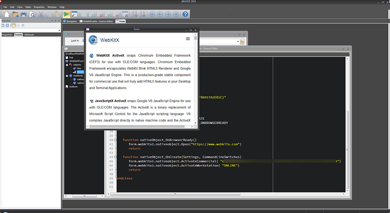The height and width of the screenshot is (213, 390).
Task: Open the Inspector panel options arrow
Action: pyautogui.click(x=52, y=21)
